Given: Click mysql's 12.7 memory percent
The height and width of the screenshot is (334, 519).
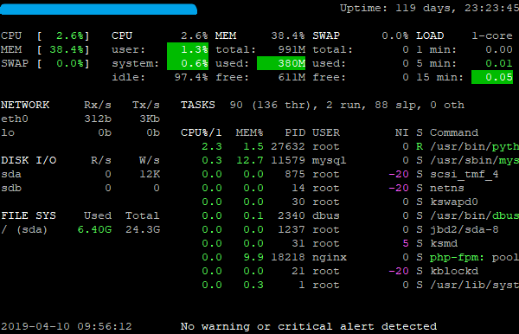Looking at the screenshot, I should [250, 161].
